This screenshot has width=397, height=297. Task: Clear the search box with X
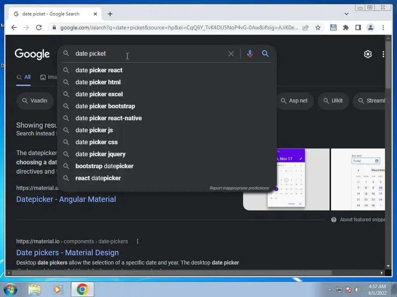tap(231, 54)
